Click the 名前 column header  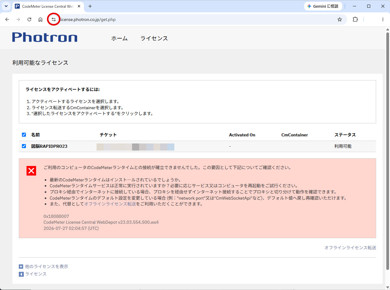[x=35, y=135]
